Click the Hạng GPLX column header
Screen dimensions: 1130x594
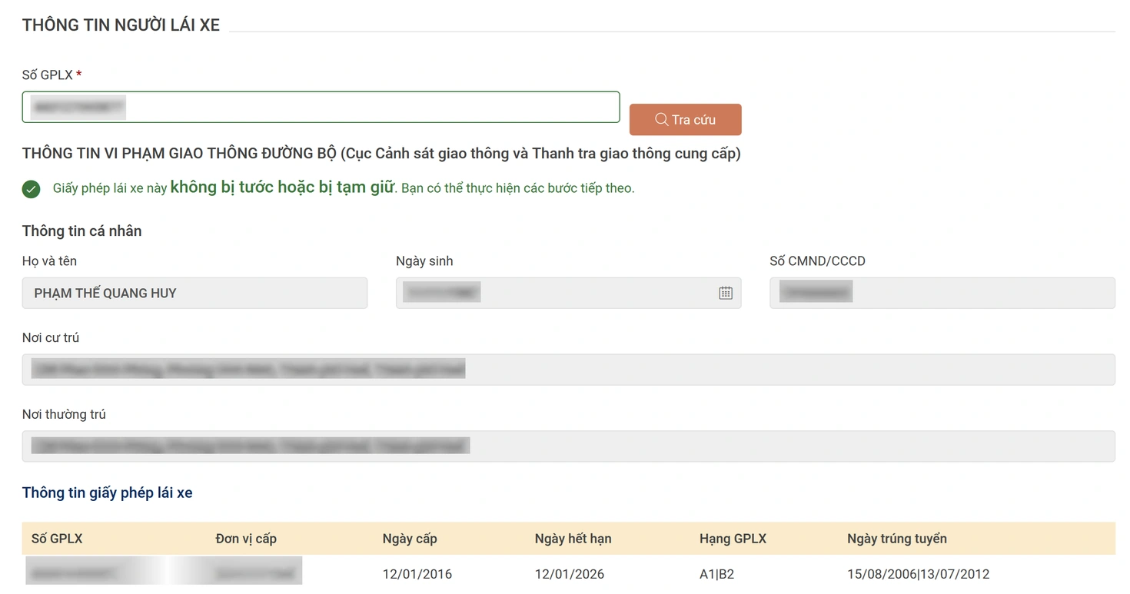733,539
